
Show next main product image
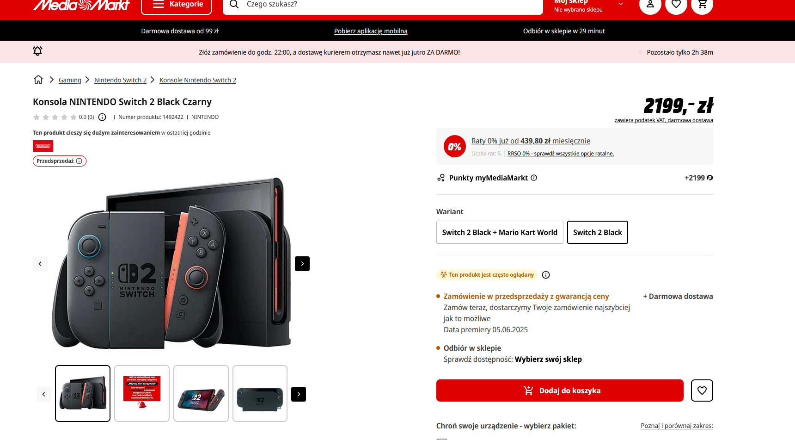pos(302,264)
